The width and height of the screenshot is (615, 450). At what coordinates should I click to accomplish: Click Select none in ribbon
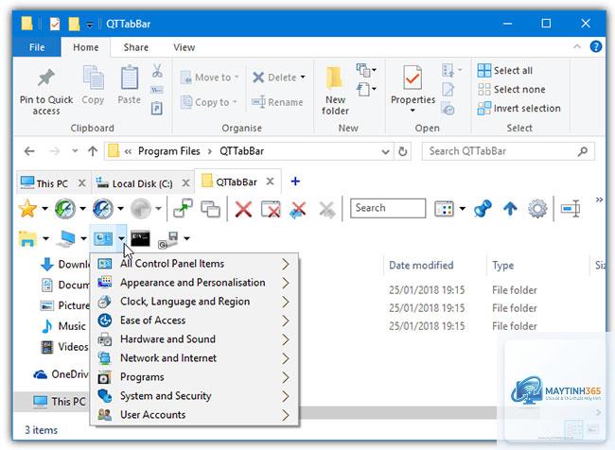click(x=512, y=90)
